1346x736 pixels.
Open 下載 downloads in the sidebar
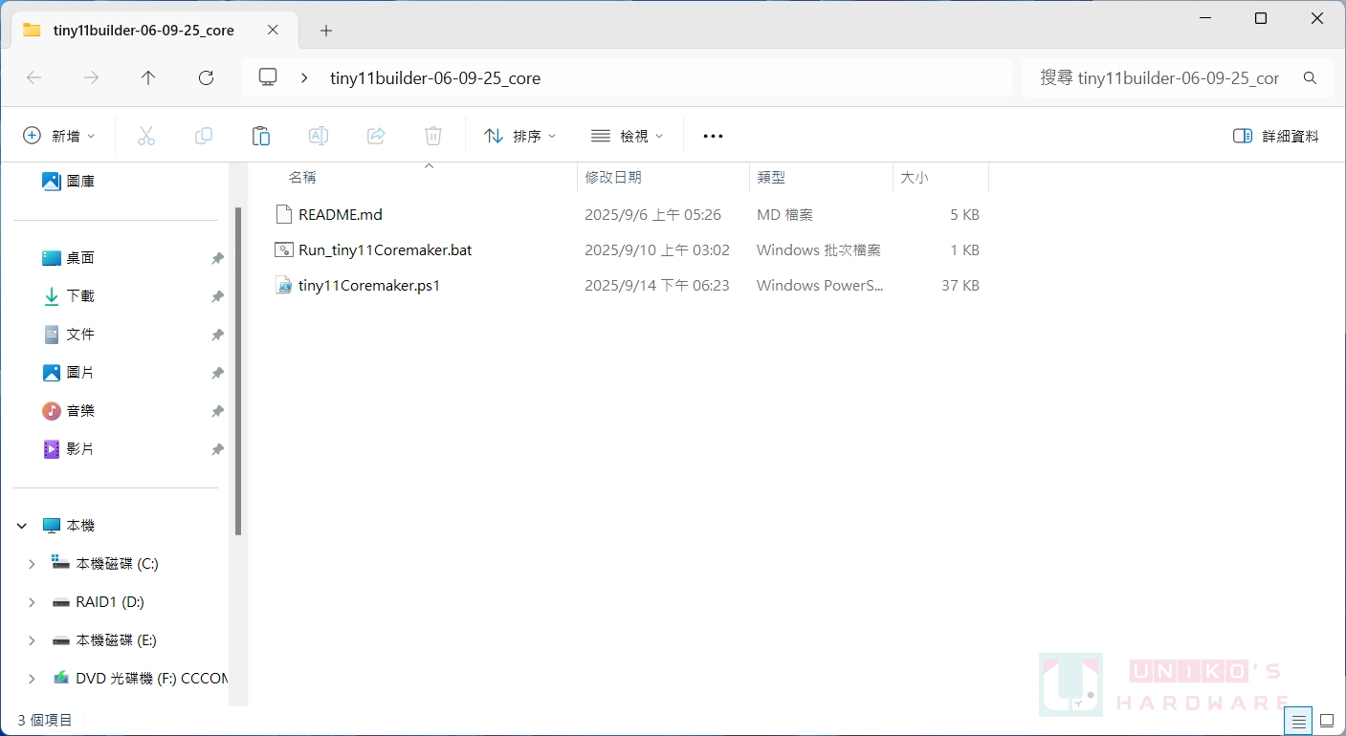click(x=80, y=296)
